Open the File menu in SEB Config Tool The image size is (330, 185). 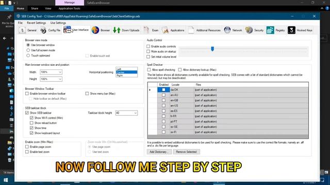20,23
